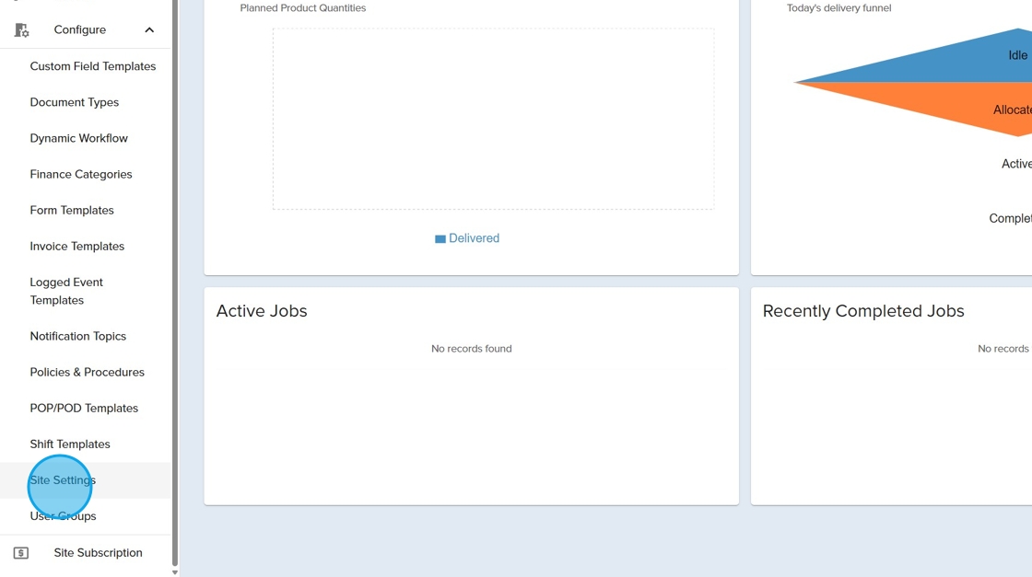
Task: Click the sidebar scrollbar down arrow
Action: (175, 572)
